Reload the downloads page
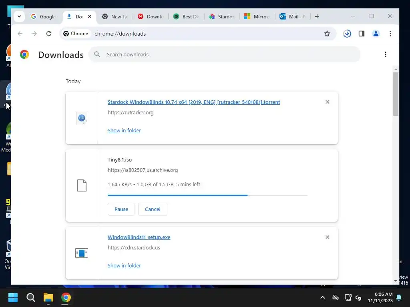Screen dimensions: 410x307 click(x=49, y=34)
